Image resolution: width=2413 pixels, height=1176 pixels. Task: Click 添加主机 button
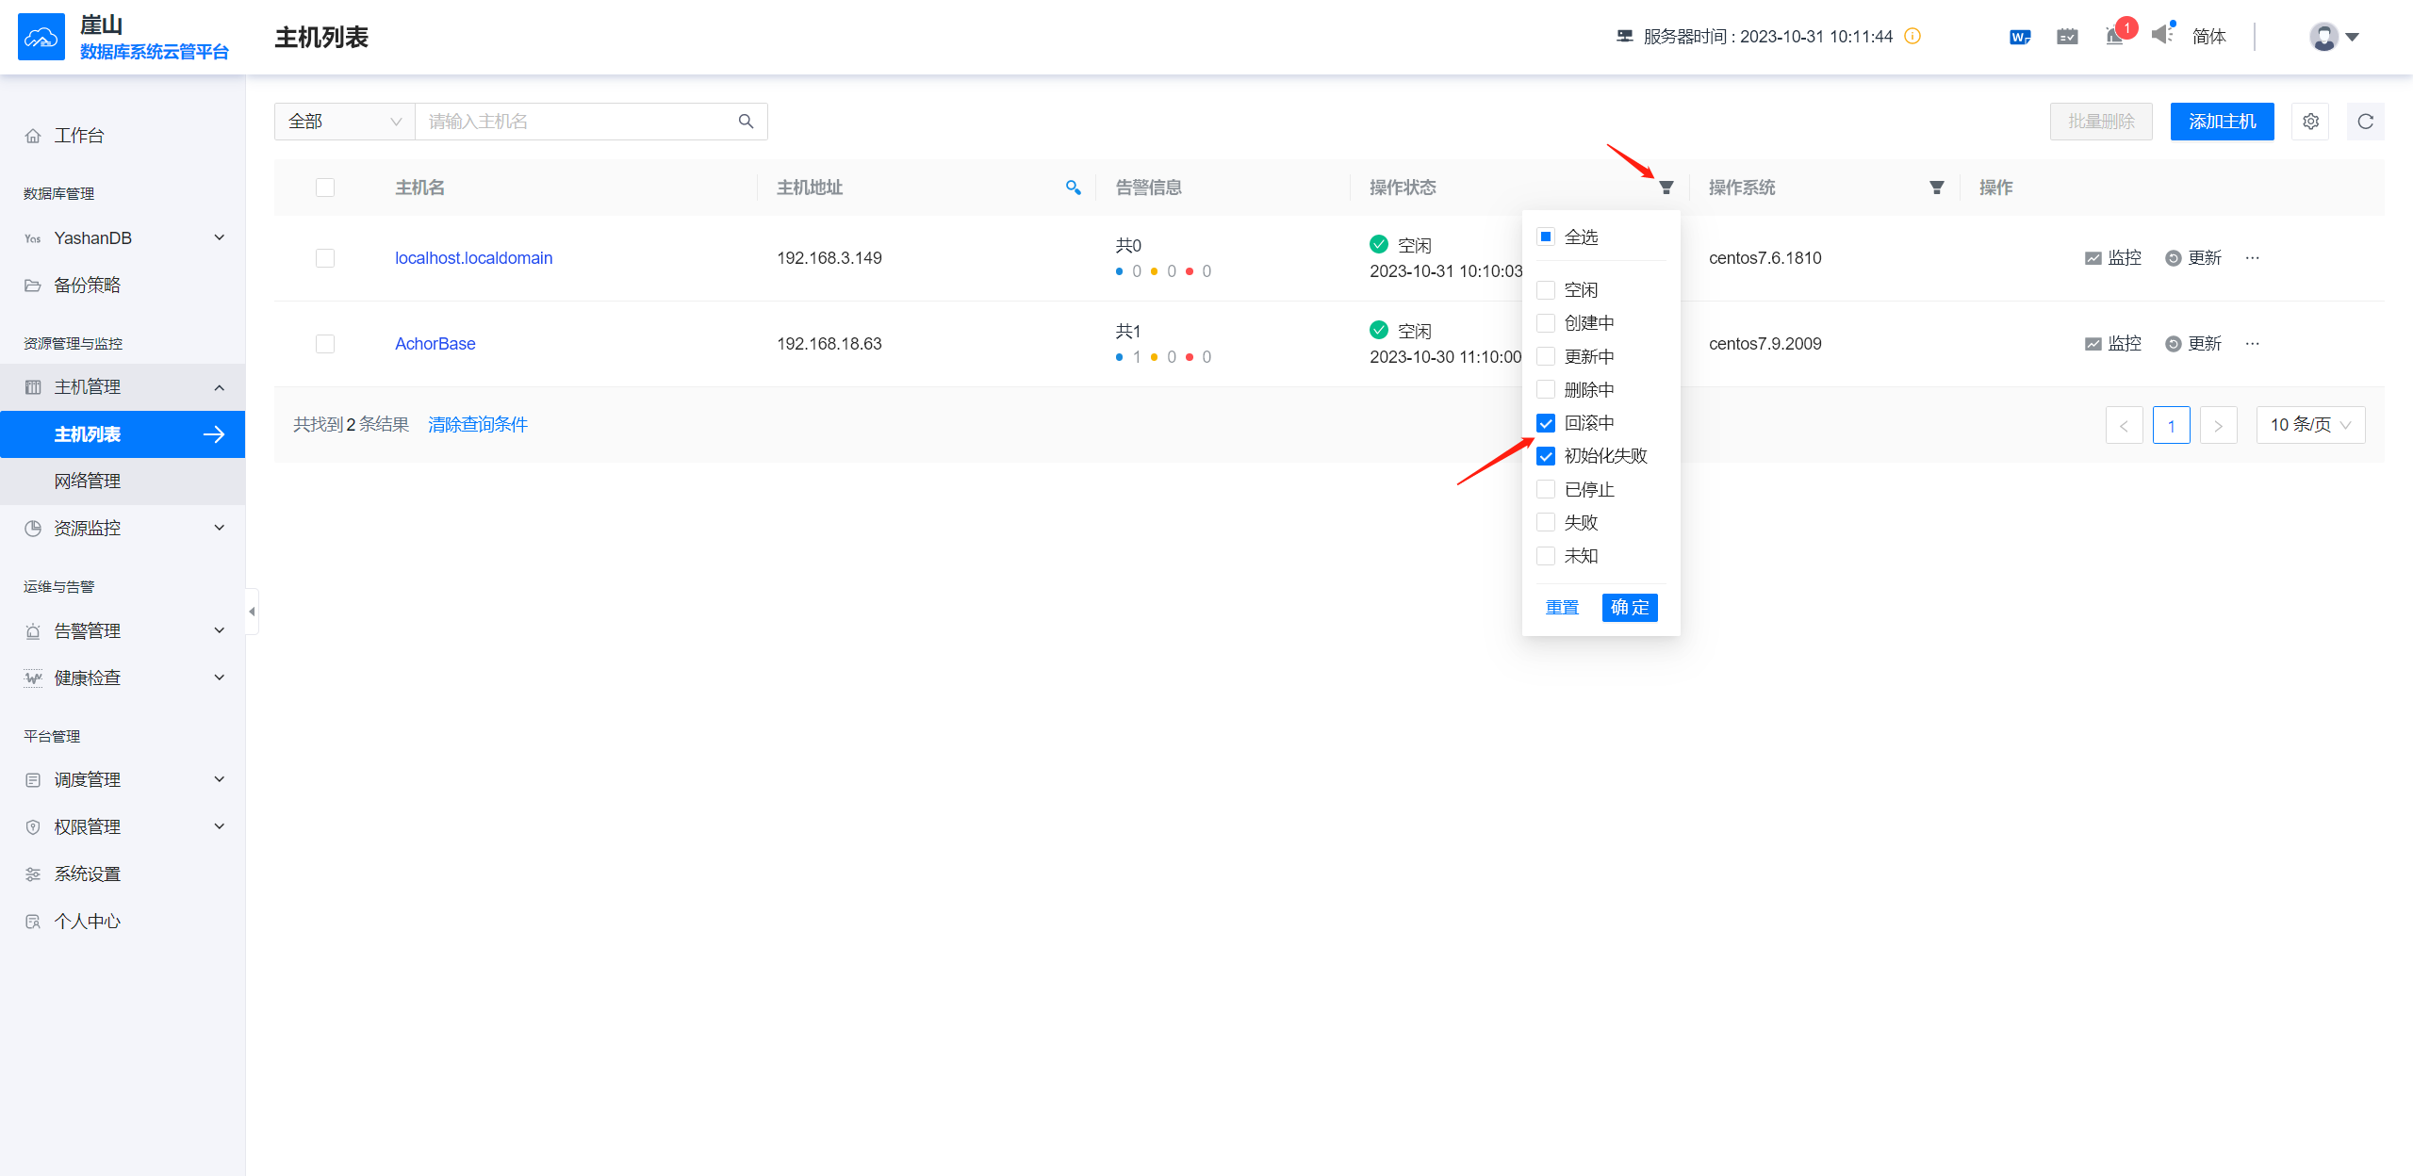pos(2222,122)
